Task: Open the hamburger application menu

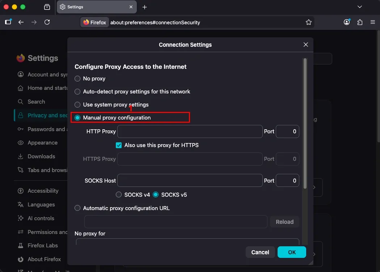Action: tap(373, 22)
